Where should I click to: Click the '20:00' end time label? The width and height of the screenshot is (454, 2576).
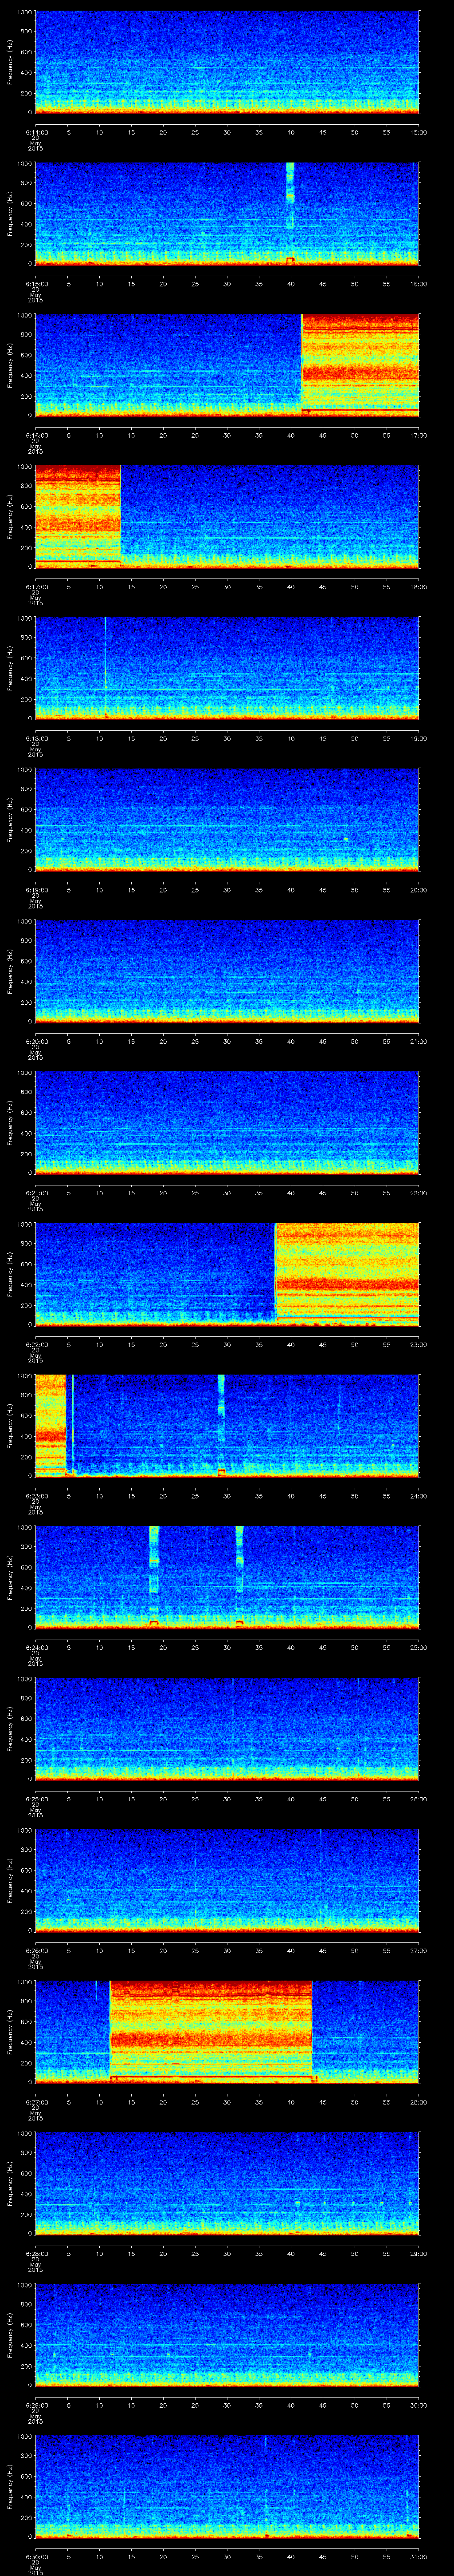[419, 890]
